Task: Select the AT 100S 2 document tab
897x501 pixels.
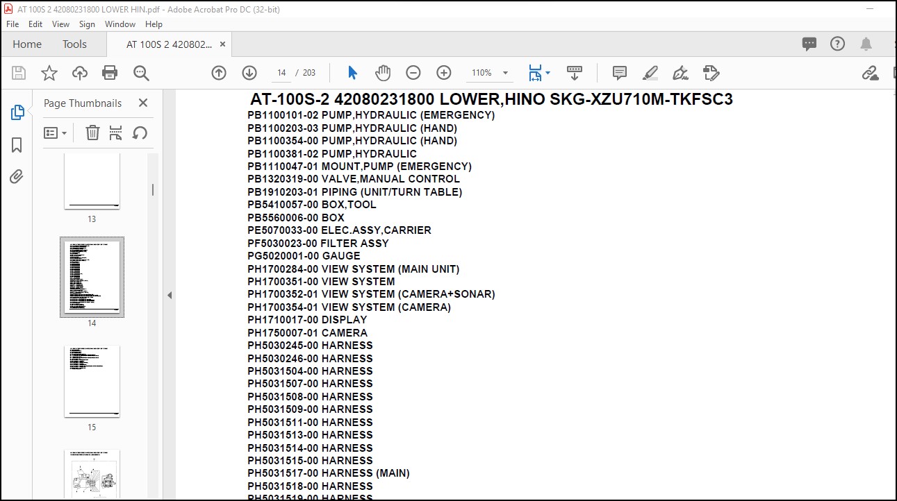Action: (169, 44)
